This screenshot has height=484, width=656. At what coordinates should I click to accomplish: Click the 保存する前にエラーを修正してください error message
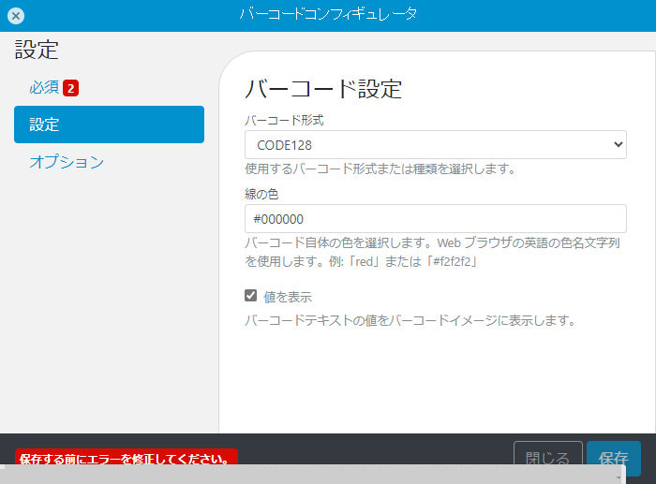tap(127, 457)
